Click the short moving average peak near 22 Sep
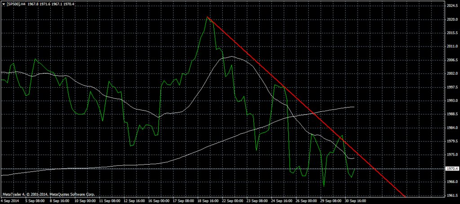460x204 pixels. [231, 57]
